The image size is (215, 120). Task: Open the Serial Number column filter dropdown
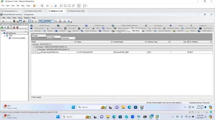146,42
